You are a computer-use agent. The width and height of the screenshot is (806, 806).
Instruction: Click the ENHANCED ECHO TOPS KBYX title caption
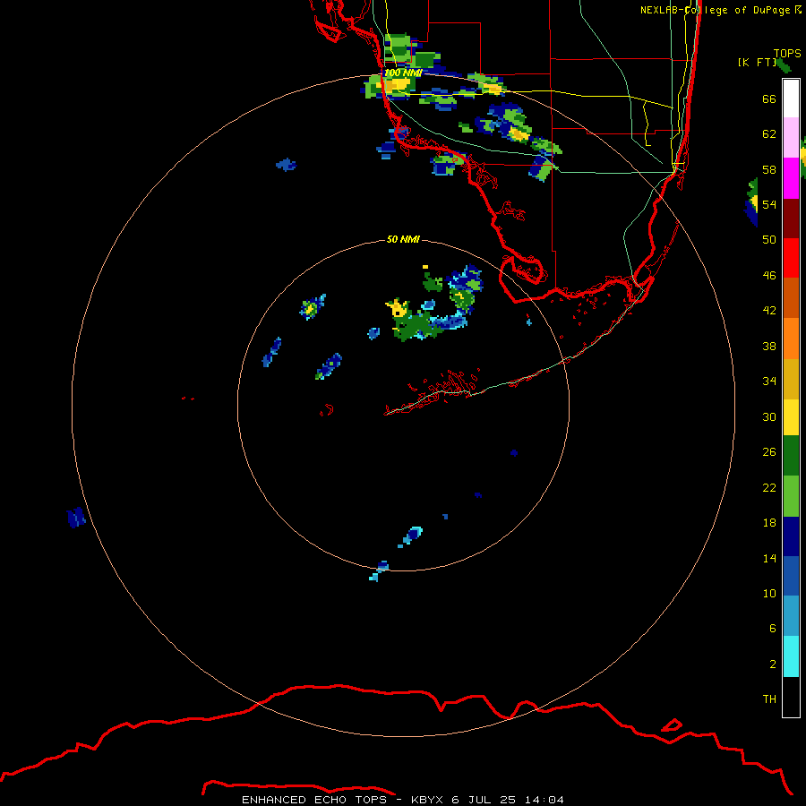coord(402,800)
